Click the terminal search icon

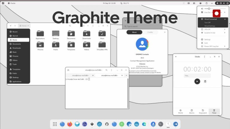[x=107, y=70]
